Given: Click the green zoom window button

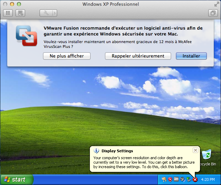Looking at the screenshot, I should pyautogui.click(x=19, y=4).
